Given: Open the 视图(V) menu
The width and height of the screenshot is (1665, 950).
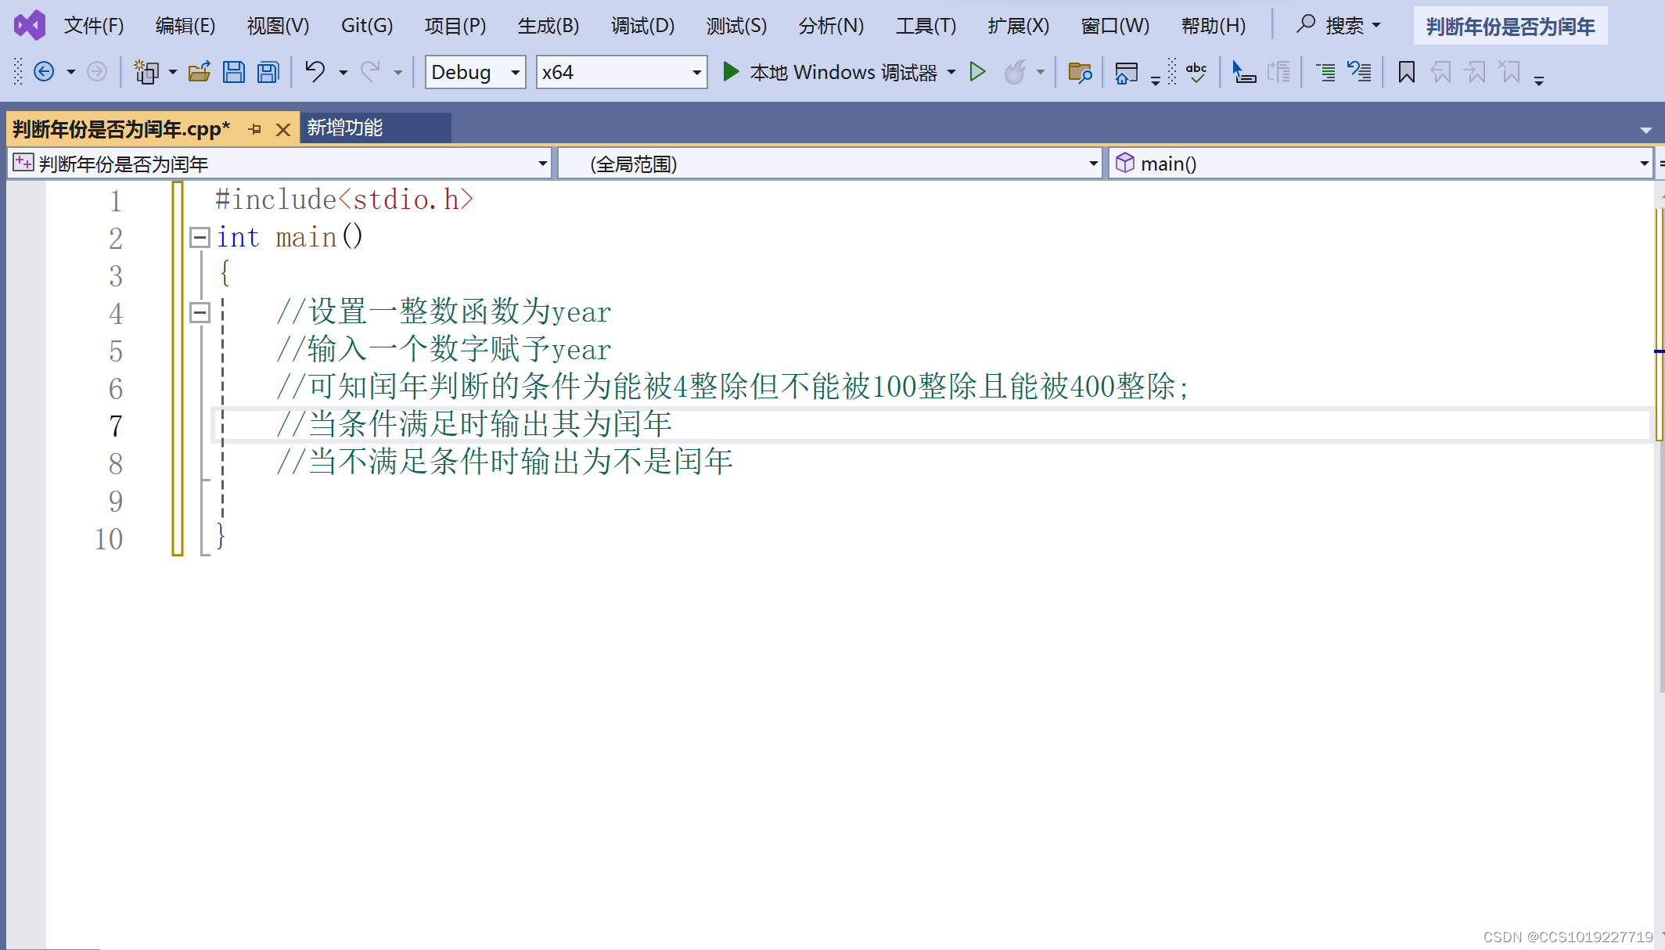Looking at the screenshot, I should 278,26.
